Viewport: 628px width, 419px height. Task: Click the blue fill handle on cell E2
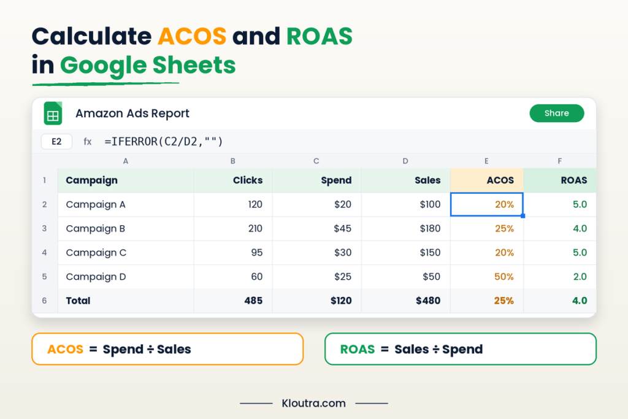pos(523,216)
